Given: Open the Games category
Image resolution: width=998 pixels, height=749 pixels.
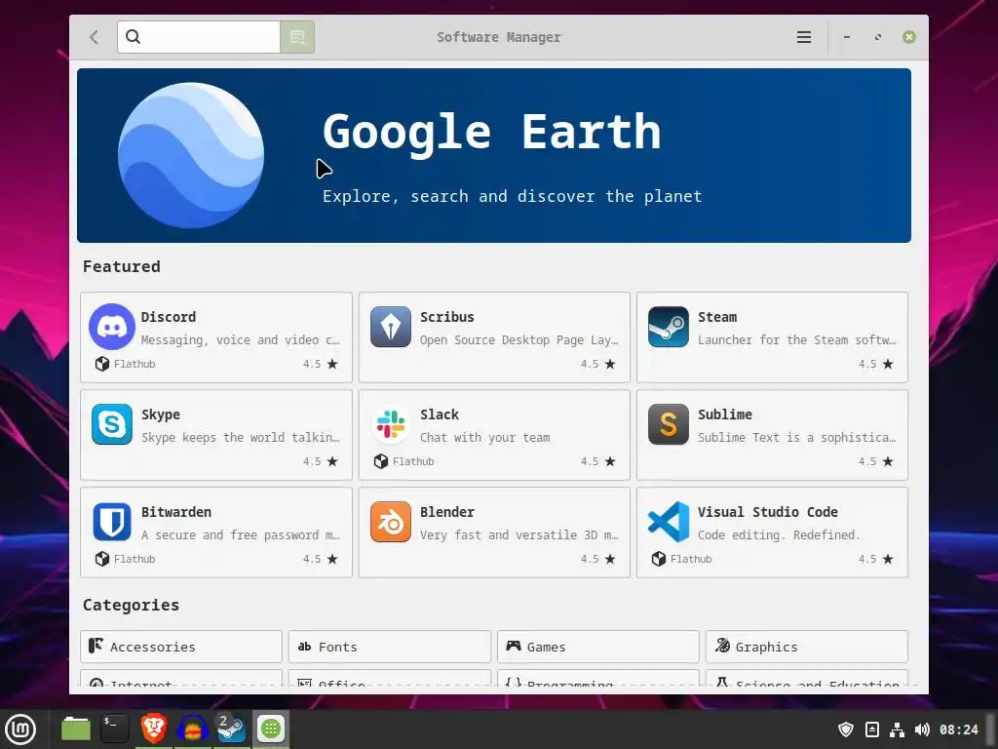Looking at the screenshot, I should [598, 647].
